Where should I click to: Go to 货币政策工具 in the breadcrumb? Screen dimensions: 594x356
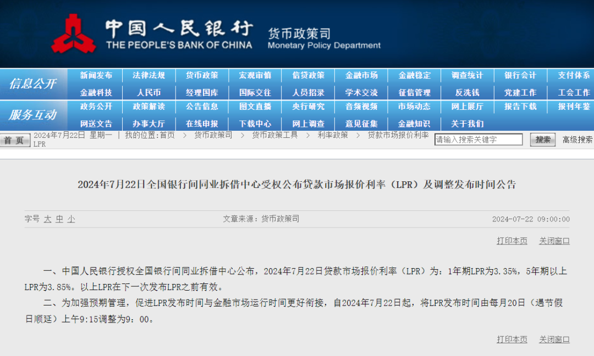pyautogui.click(x=274, y=135)
